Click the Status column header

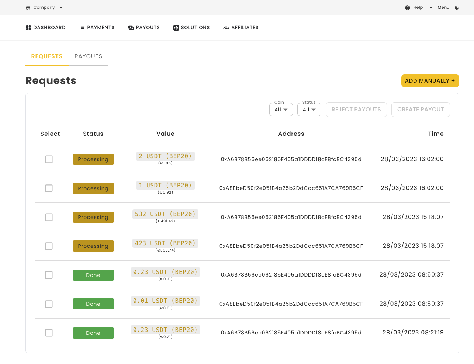click(x=93, y=134)
